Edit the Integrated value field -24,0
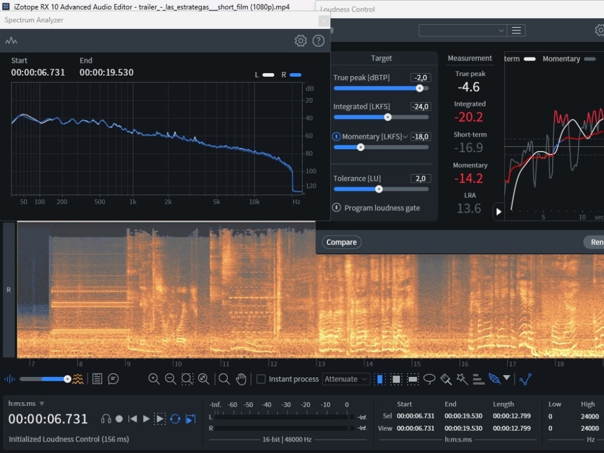This screenshot has height=453, width=604. pos(420,106)
